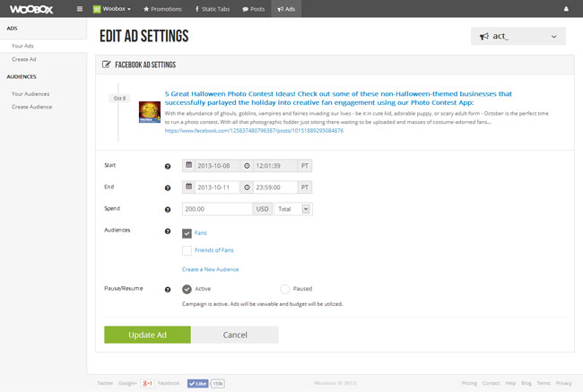Open the Total spend type dropdown
Viewport: 583px width, 392px height.
point(293,209)
